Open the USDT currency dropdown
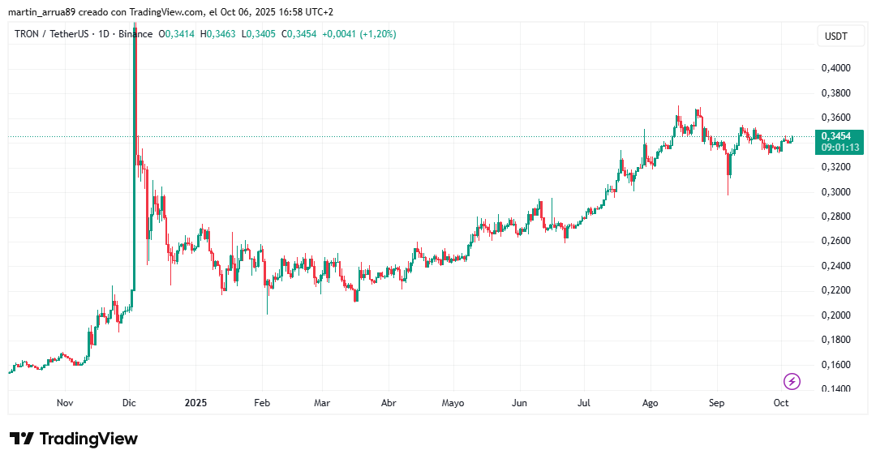This screenshot has height=463, width=876. point(835,36)
